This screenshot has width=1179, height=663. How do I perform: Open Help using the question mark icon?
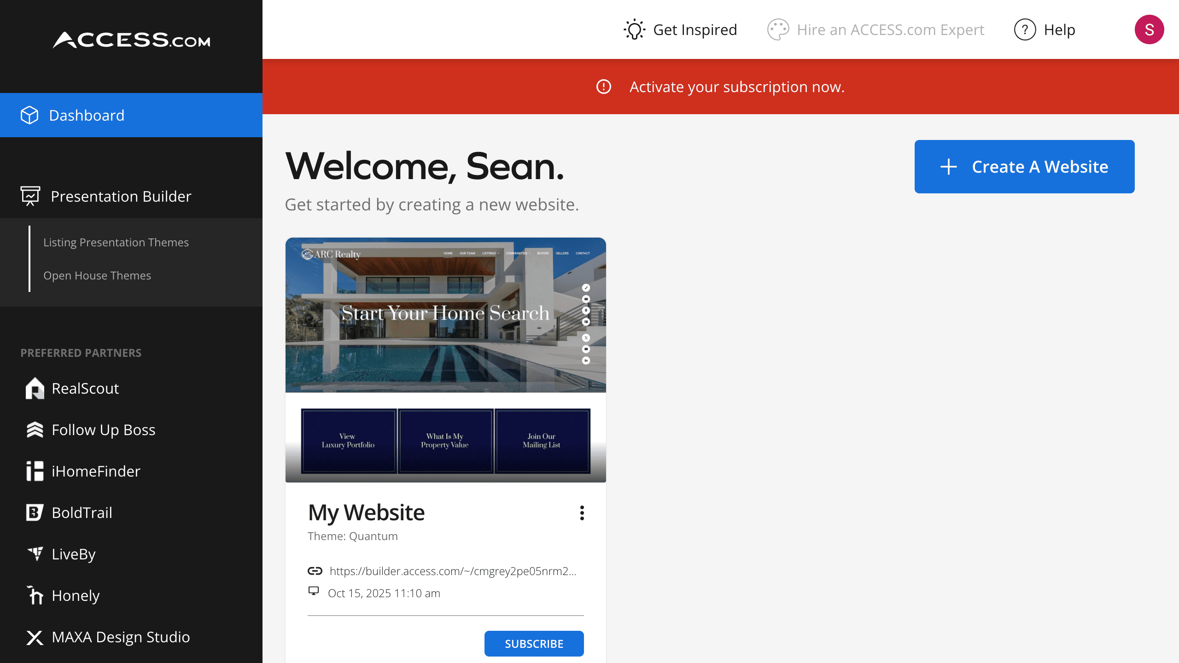point(1024,29)
